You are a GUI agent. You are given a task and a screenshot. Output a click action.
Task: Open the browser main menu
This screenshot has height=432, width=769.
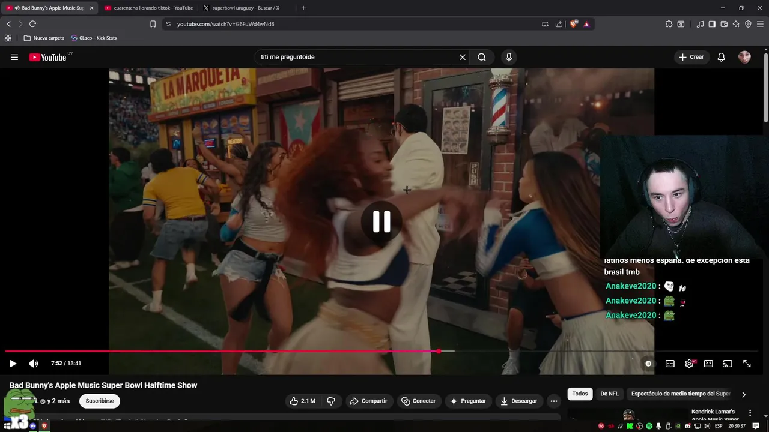coord(760,24)
